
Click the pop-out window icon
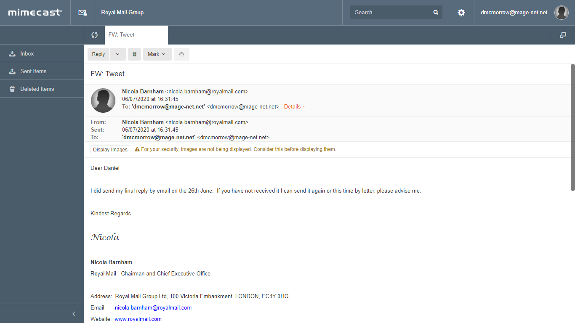pyautogui.click(x=563, y=35)
